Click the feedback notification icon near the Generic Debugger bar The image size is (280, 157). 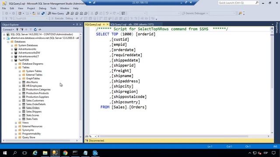coord(240,14)
